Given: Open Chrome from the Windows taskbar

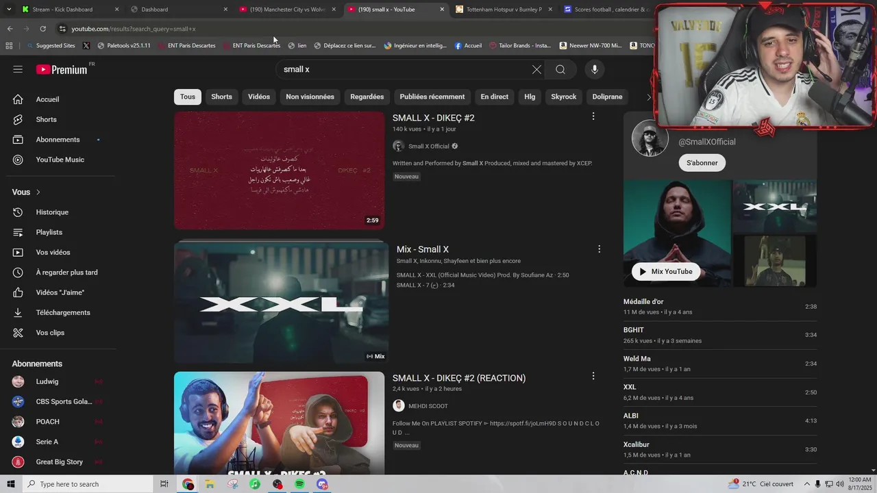Looking at the screenshot, I should (188, 484).
